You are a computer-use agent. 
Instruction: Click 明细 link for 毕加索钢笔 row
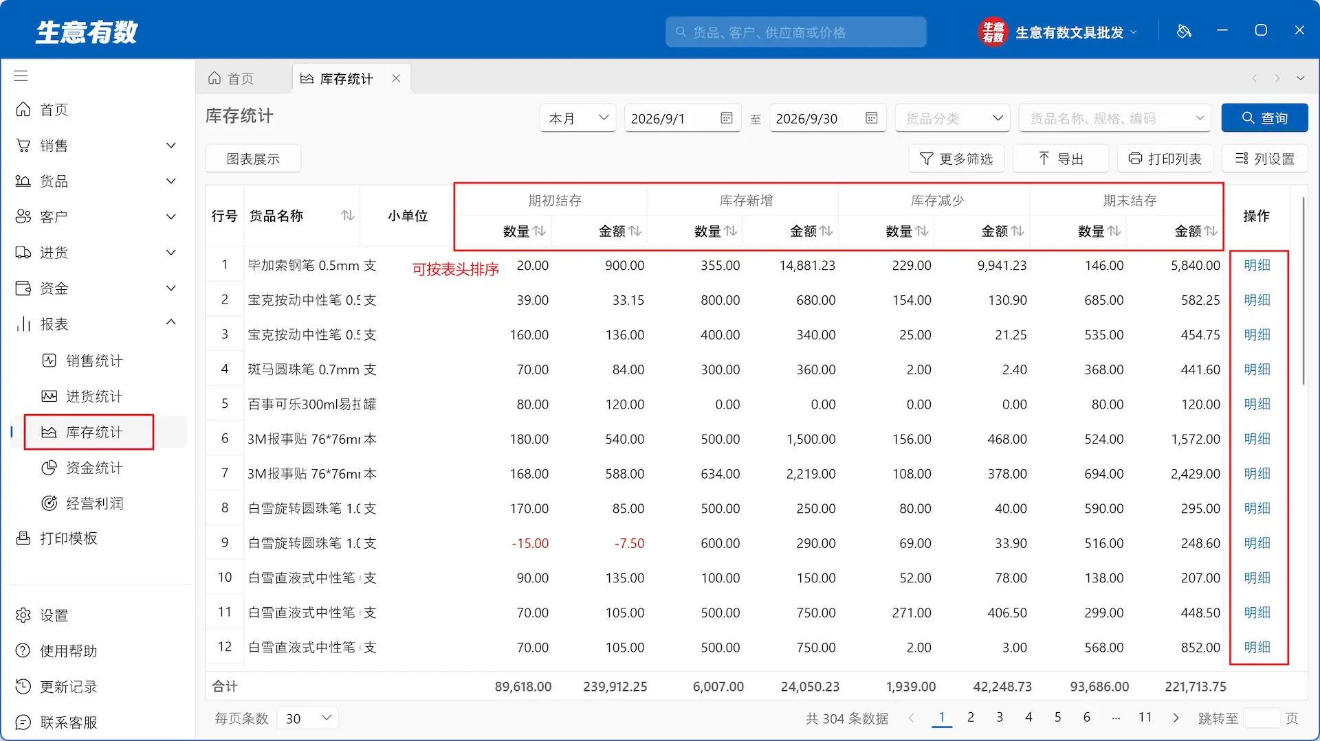pyautogui.click(x=1257, y=265)
